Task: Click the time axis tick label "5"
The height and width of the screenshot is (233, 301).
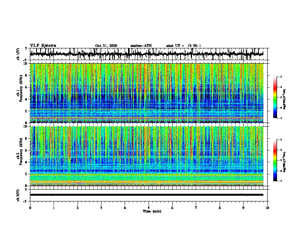Action: [x=149, y=208]
